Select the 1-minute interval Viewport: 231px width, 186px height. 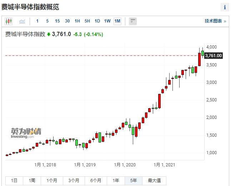[37, 21]
